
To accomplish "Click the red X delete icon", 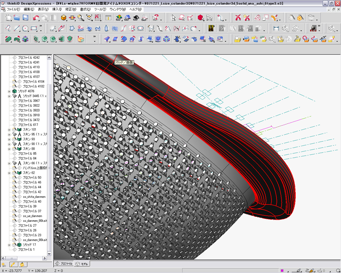I will tap(238, 18).
